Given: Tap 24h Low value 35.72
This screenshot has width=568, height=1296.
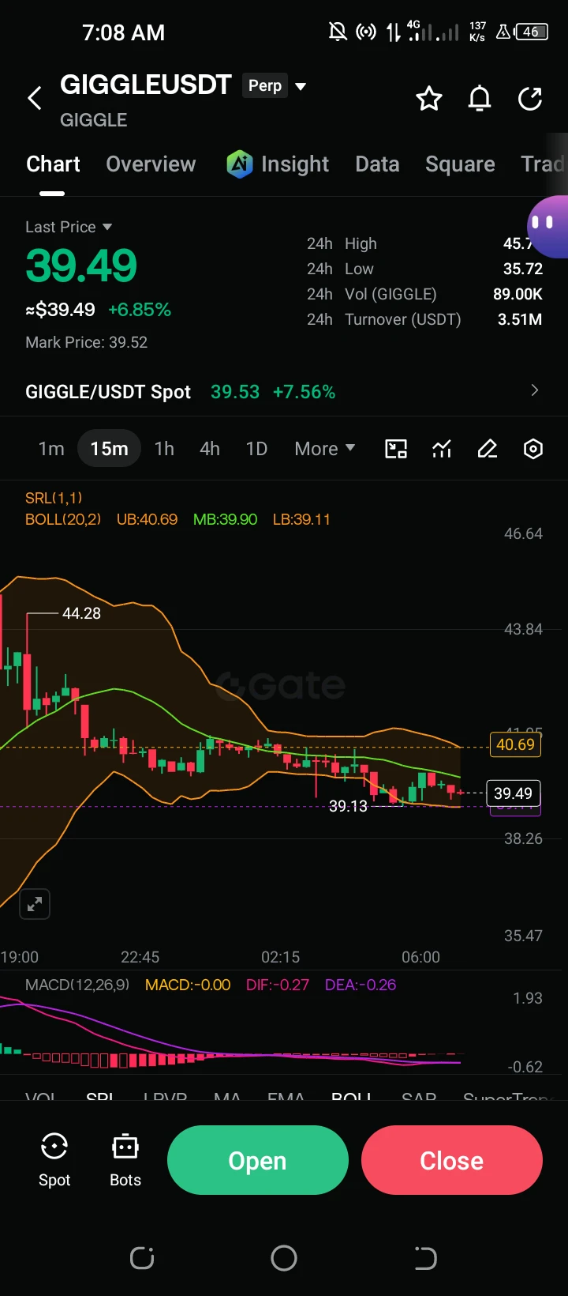Looking at the screenshot, I should [x=523, y=269].
